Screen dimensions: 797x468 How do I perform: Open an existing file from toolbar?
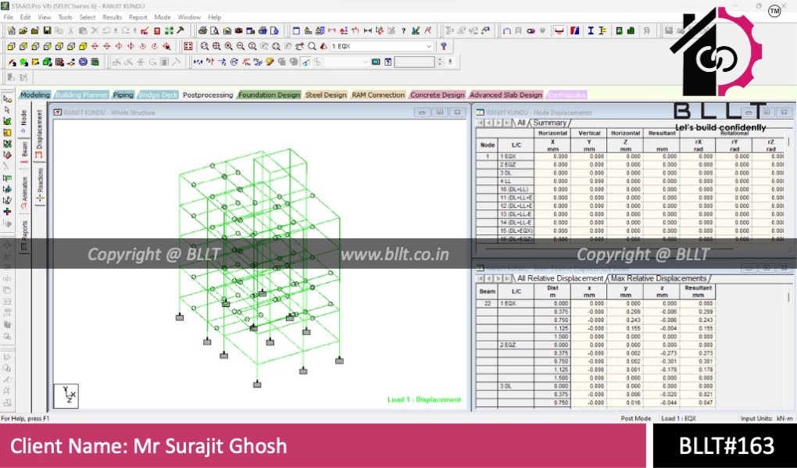click(x=23, y=30)
